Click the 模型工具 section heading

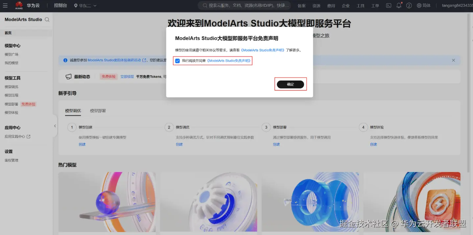[12, 78]
